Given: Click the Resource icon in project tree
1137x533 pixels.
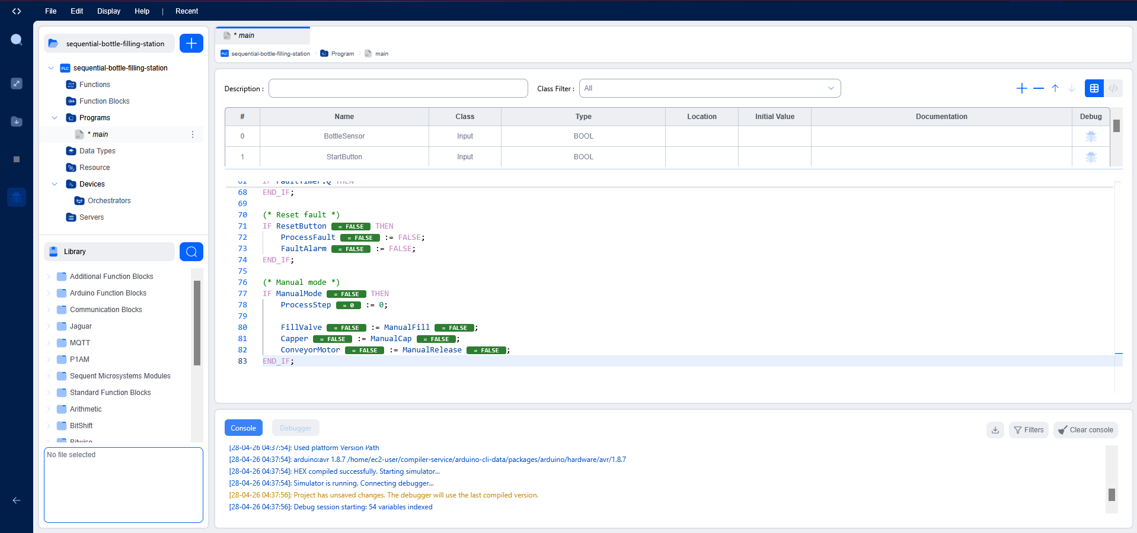Looking at the screenshot, I should click(x=71, y=168).
